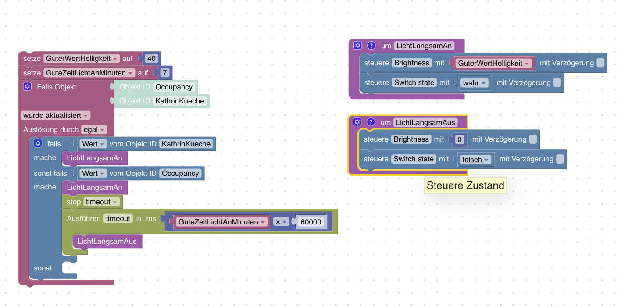621x306 pixels.
Task: Select the LichtLangsamAus call block inside timeout
Action: (x=107, y=241)
